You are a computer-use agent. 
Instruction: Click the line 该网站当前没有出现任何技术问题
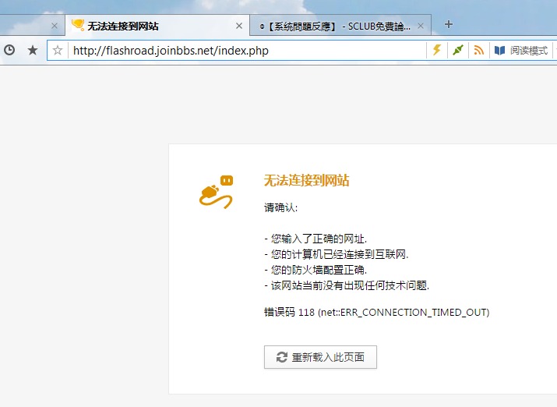[x=347, y=285]
